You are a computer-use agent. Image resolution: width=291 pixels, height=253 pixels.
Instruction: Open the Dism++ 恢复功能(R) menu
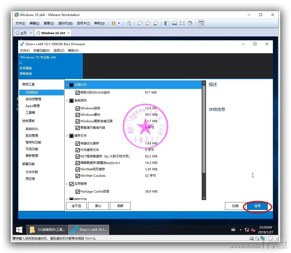coord(42,51)
